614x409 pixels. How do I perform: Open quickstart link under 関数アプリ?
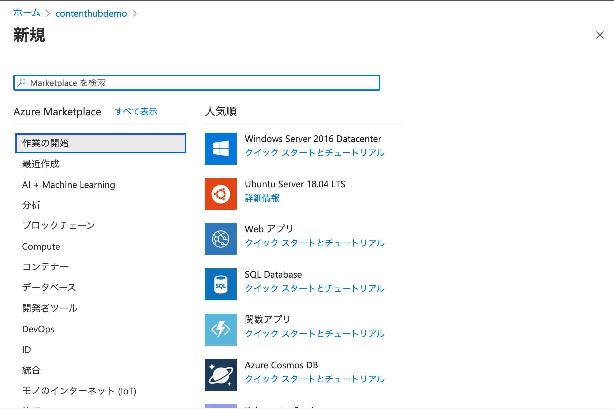point(315,334)
